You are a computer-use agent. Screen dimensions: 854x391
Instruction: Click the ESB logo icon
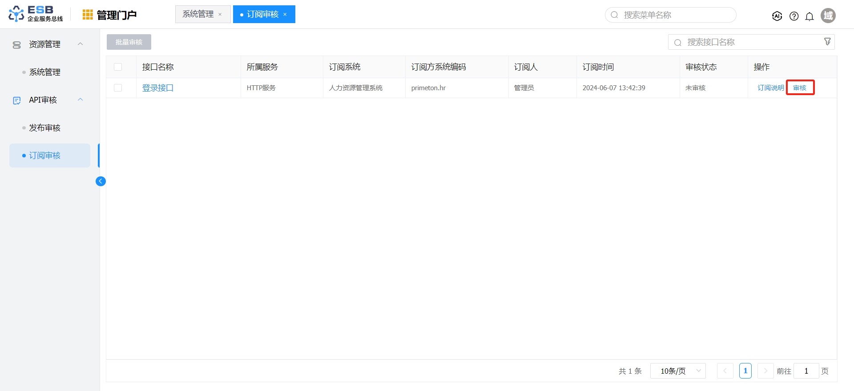[16, 14]
